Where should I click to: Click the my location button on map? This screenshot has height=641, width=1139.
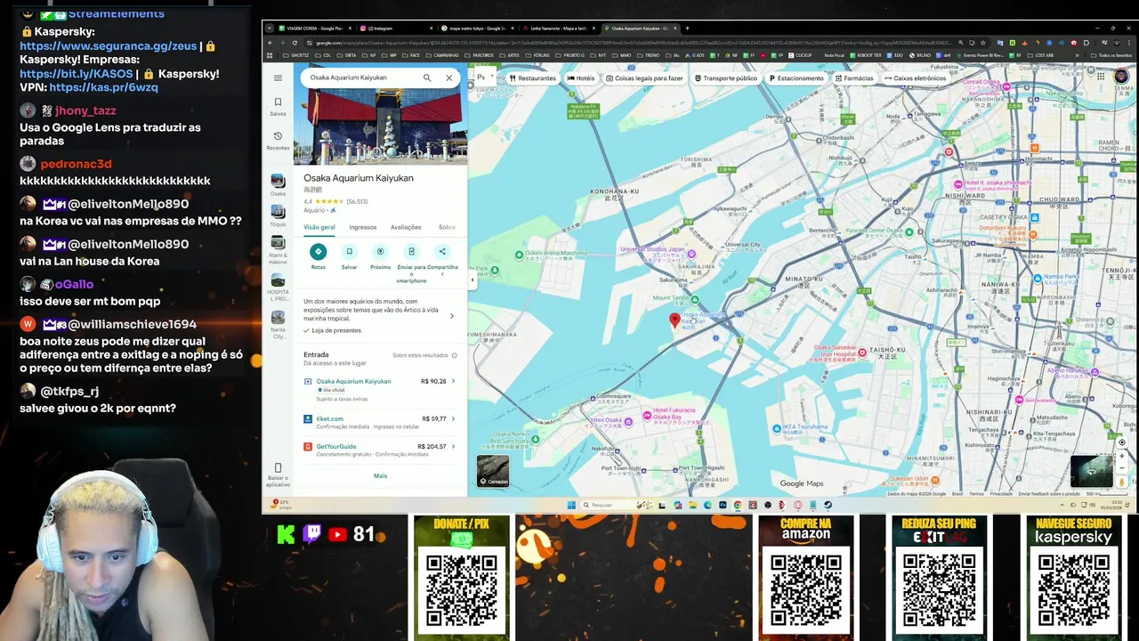coord(1122,442)
